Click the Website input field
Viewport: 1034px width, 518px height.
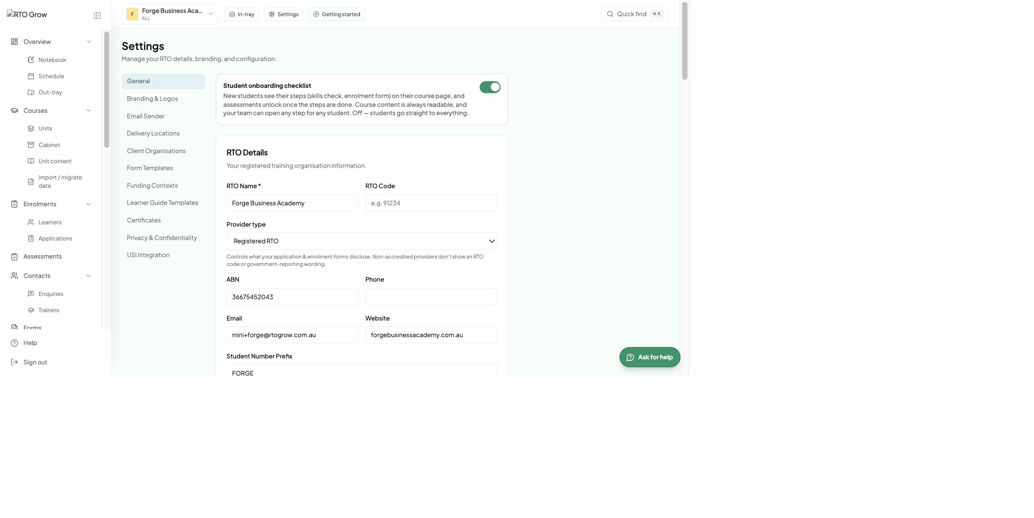(x=431, y=335)
